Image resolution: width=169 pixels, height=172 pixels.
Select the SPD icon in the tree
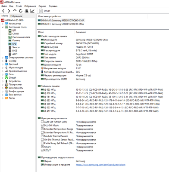click(x=10, y=44)
